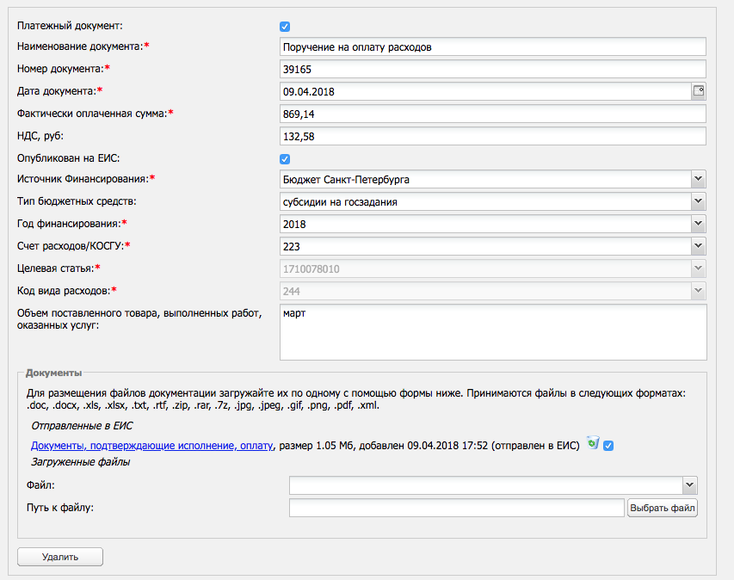Expand the Тип бюджетных средств dropdown
Viewport: 734px width, 580px height.
pyautogui.click(x=493, y=202)
